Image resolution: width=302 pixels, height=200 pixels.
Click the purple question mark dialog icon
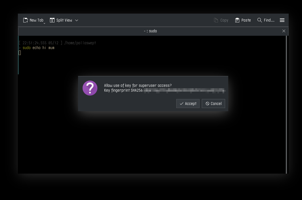(x=90, y=88)
